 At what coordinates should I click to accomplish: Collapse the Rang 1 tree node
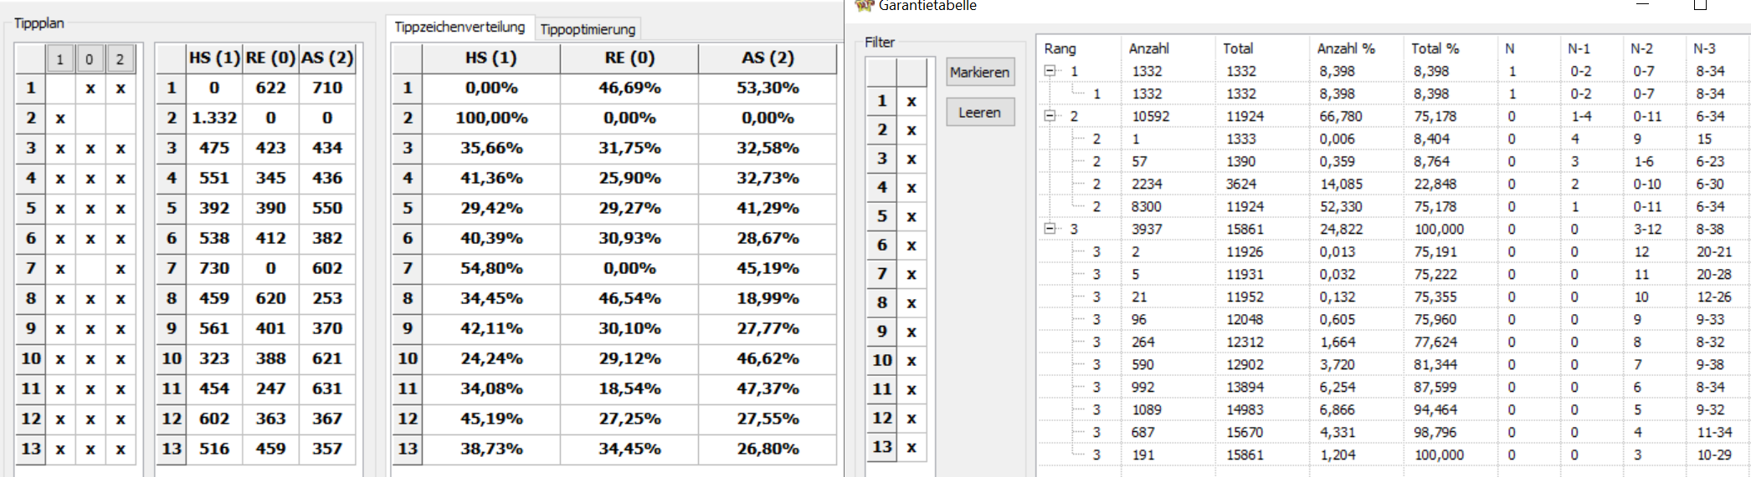1050,71
